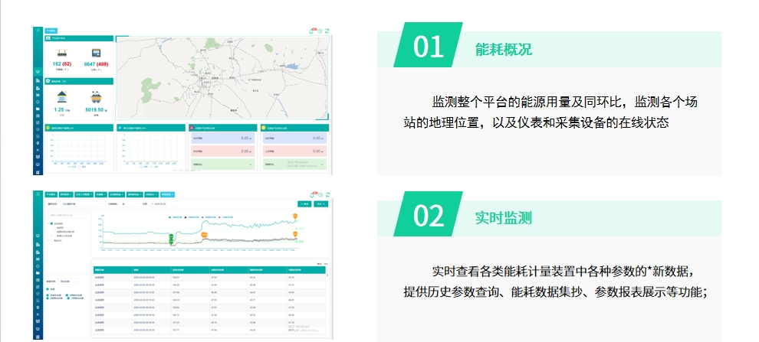
Task: Switch to the first tab in the lower dashboard
Action: [x=51, y=196]
